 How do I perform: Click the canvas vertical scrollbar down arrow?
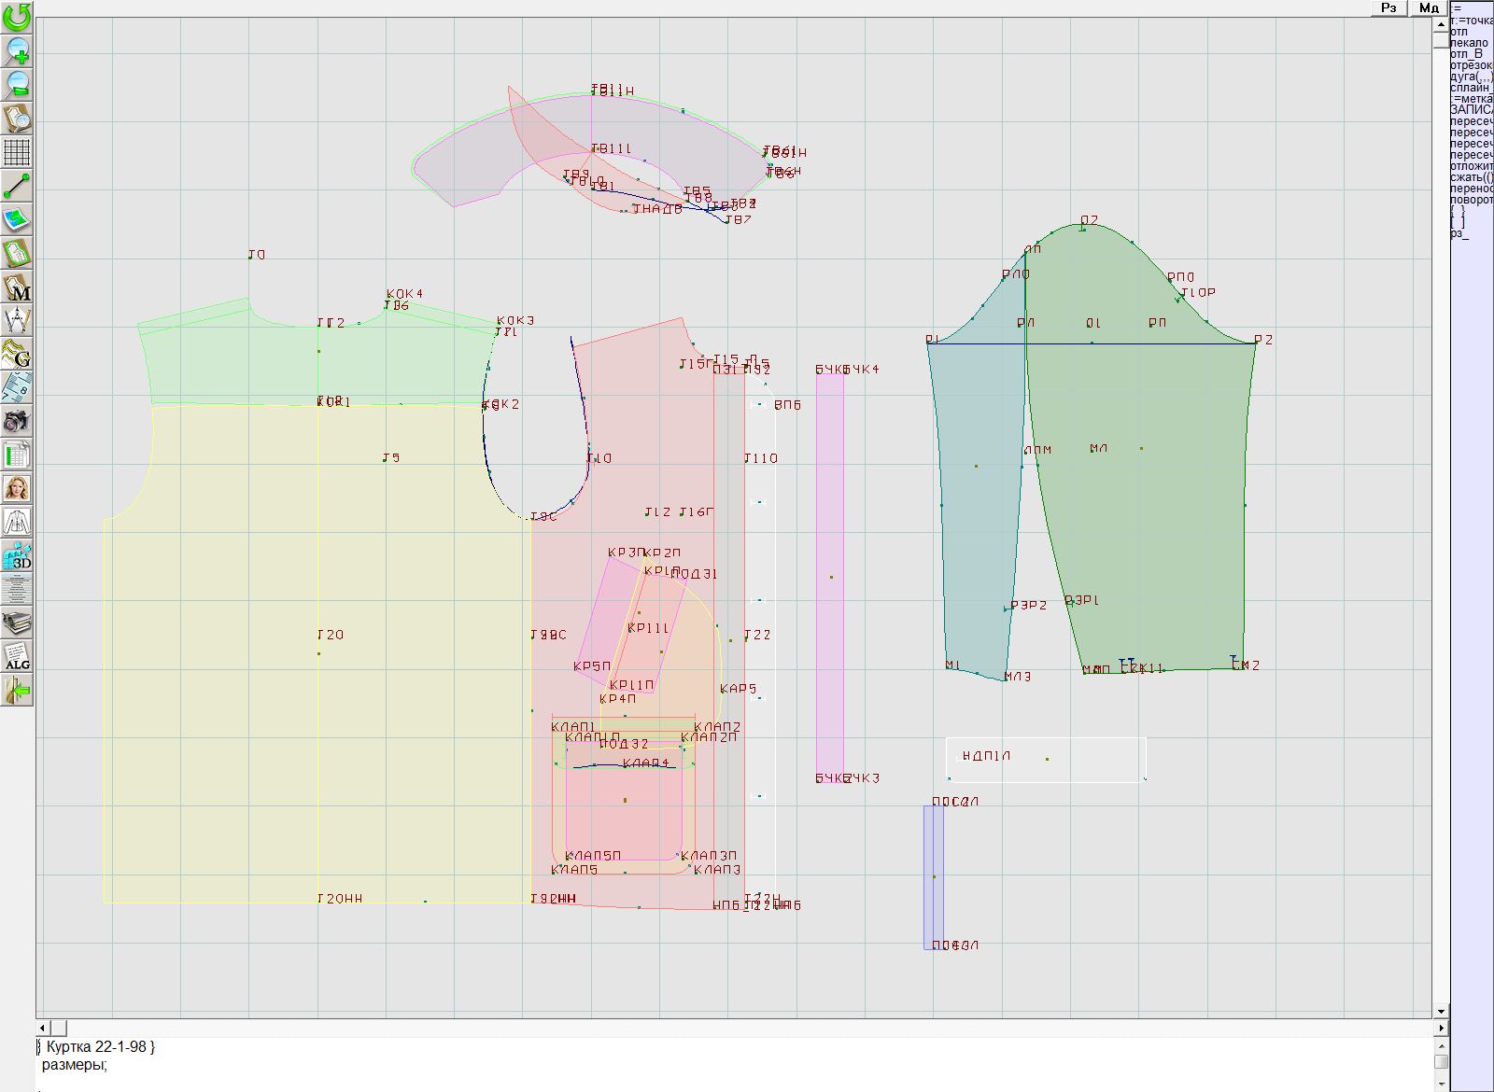tap(1441, 1011)
